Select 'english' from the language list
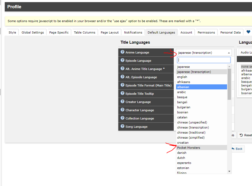Screen dimensions: 252x186 182,77
